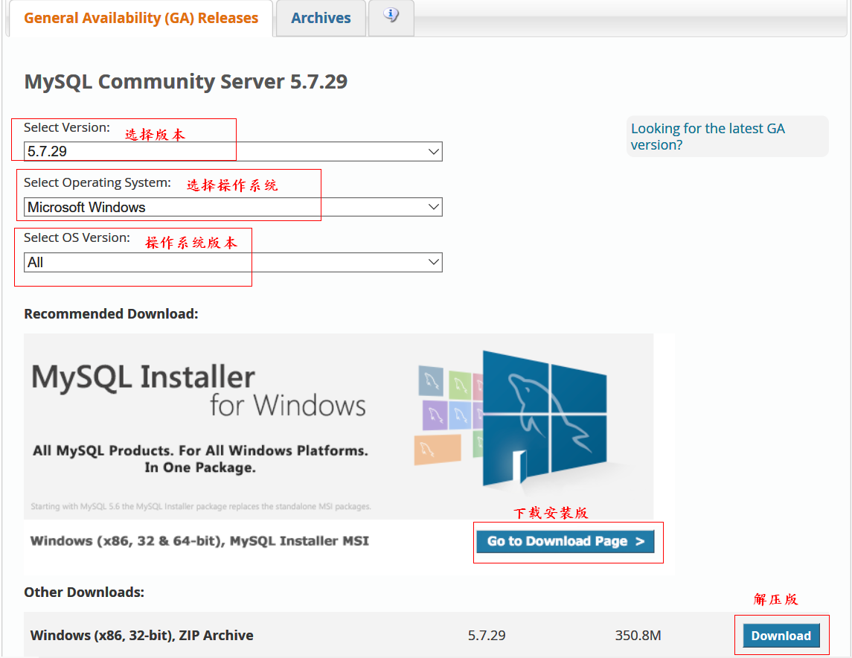Screen dimensions: 852x658
Task: Click the Go to Download Page button
Action: [x=565, y=541]
